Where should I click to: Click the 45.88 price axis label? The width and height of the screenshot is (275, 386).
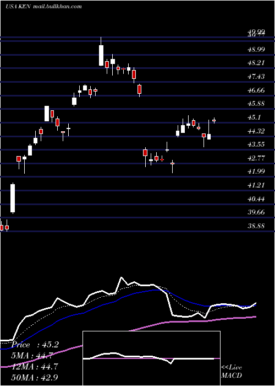[256, 104]
